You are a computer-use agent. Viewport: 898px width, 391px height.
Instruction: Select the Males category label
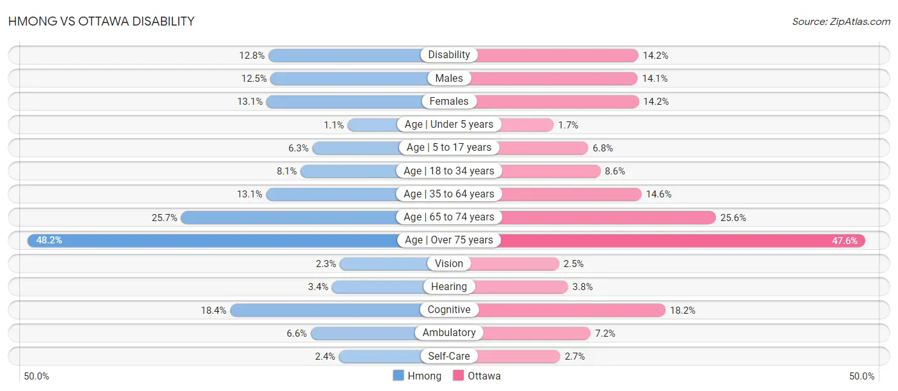(x=449, y=78)
